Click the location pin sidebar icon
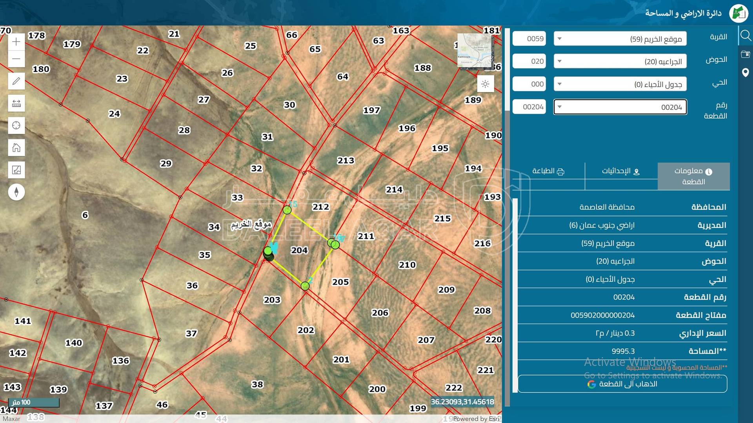This screenshot has width=753, height=423. 745,72
